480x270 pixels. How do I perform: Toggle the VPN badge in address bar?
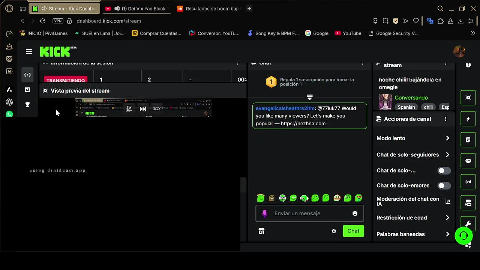(58, 21)
